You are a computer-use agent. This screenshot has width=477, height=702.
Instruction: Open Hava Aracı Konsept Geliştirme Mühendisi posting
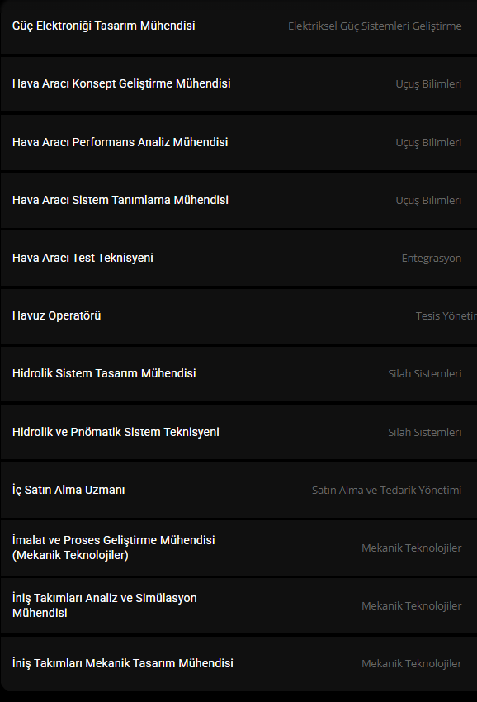[238, 83]
